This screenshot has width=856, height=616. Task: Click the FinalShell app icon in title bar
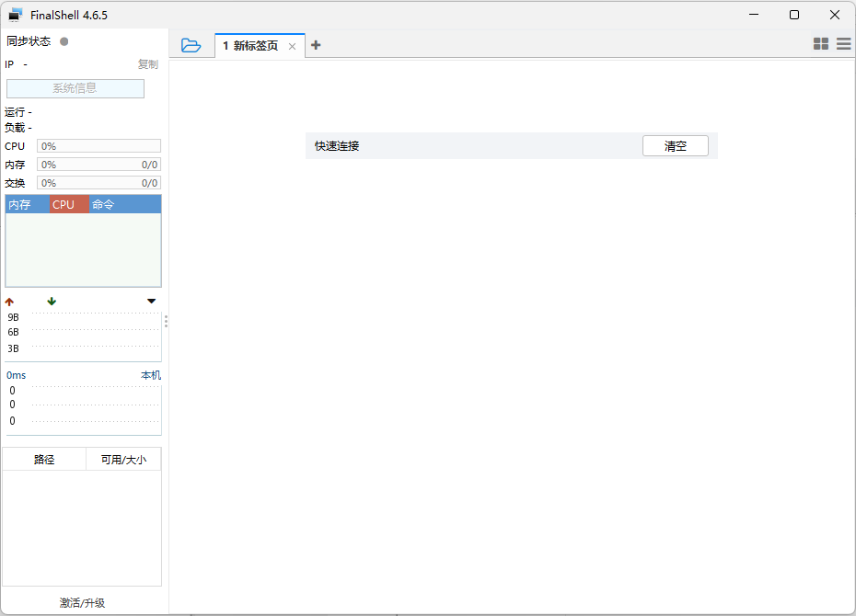[16, 16]
